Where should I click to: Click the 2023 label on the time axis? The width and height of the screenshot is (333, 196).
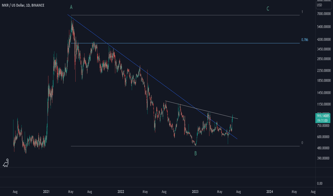[x=195, y=192]
